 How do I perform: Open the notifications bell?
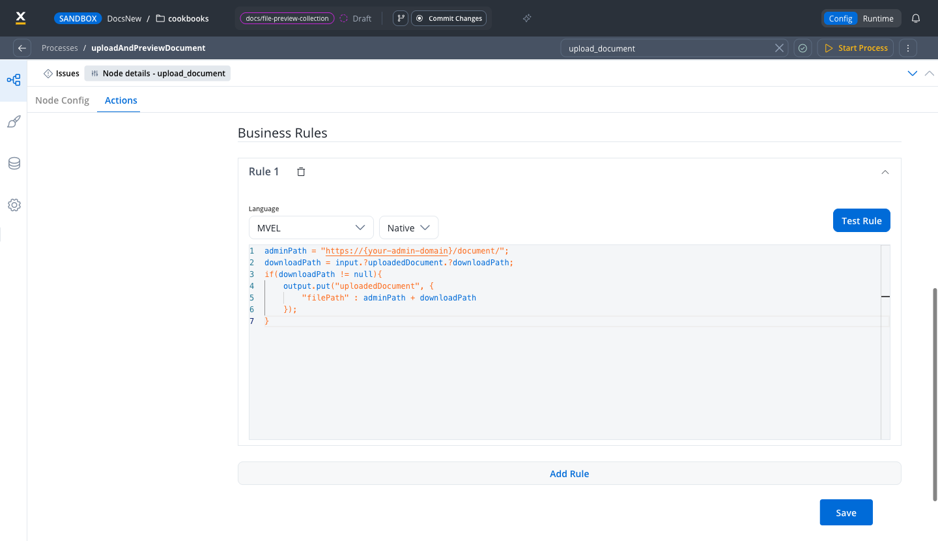(x=916, y=18)
